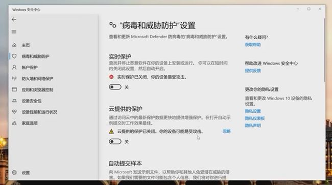
Task: Open the 隐私声明 link
Action: click(x=253, y=126)
